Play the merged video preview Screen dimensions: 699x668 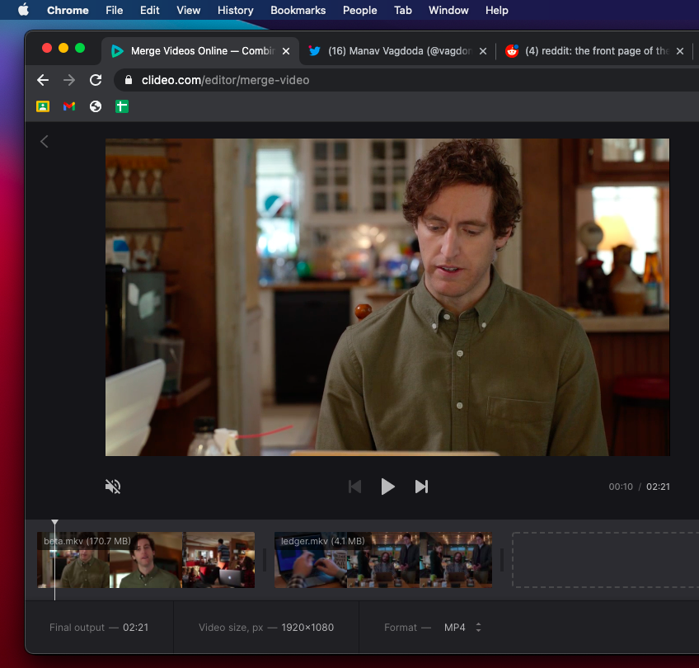tap(387, 487)
